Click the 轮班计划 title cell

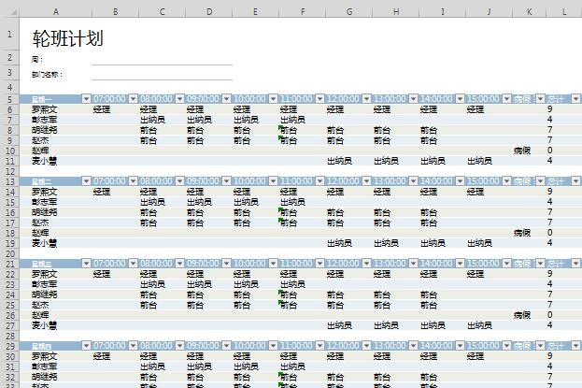pos(67,38)
